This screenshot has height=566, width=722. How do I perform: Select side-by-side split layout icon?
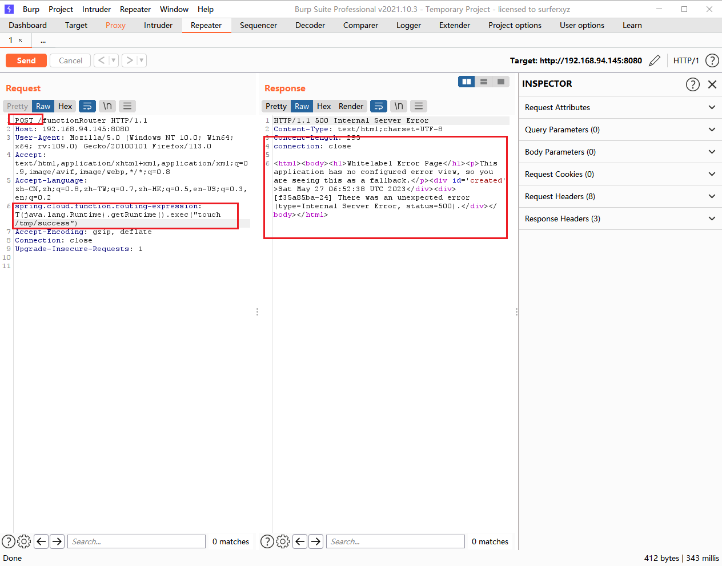[467, 82]
